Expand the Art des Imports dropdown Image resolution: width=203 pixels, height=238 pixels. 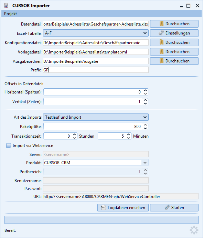[96, 117]
